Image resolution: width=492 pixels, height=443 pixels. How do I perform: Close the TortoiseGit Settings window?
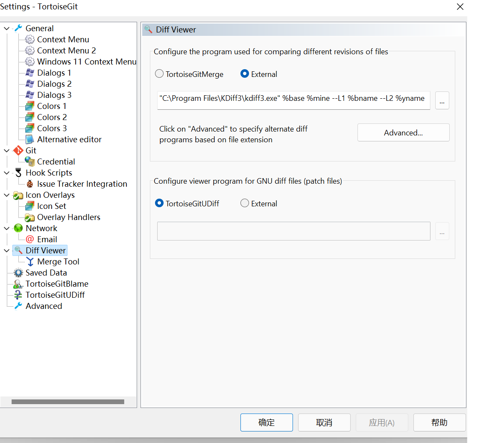pyautogui.click(x=460, y=6)
